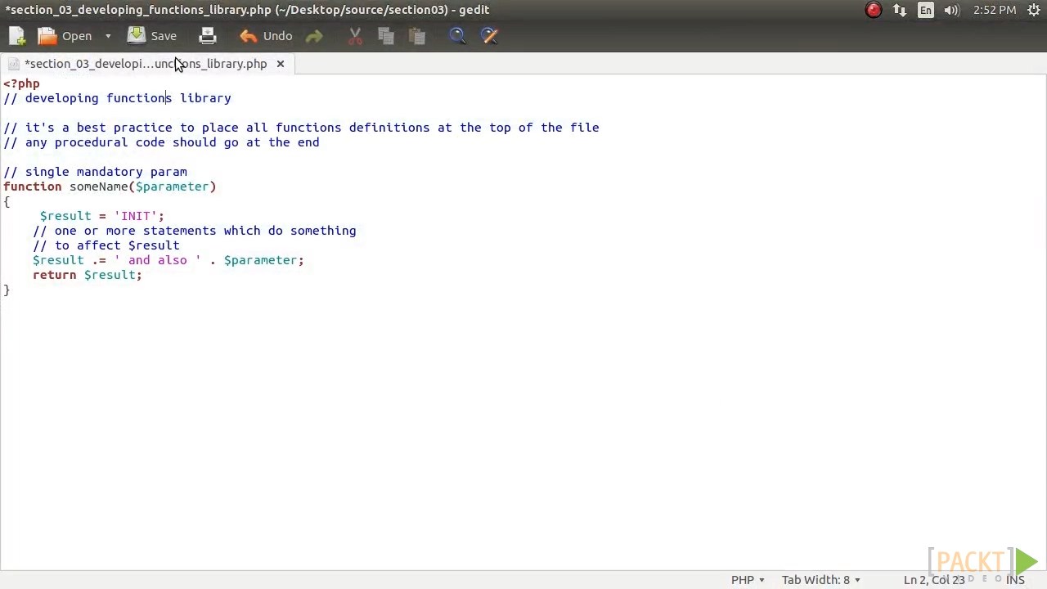This screenshot has width=1047, height=589.
Task: Click the red recording indicator in top panel
Action: click(874, 10)
